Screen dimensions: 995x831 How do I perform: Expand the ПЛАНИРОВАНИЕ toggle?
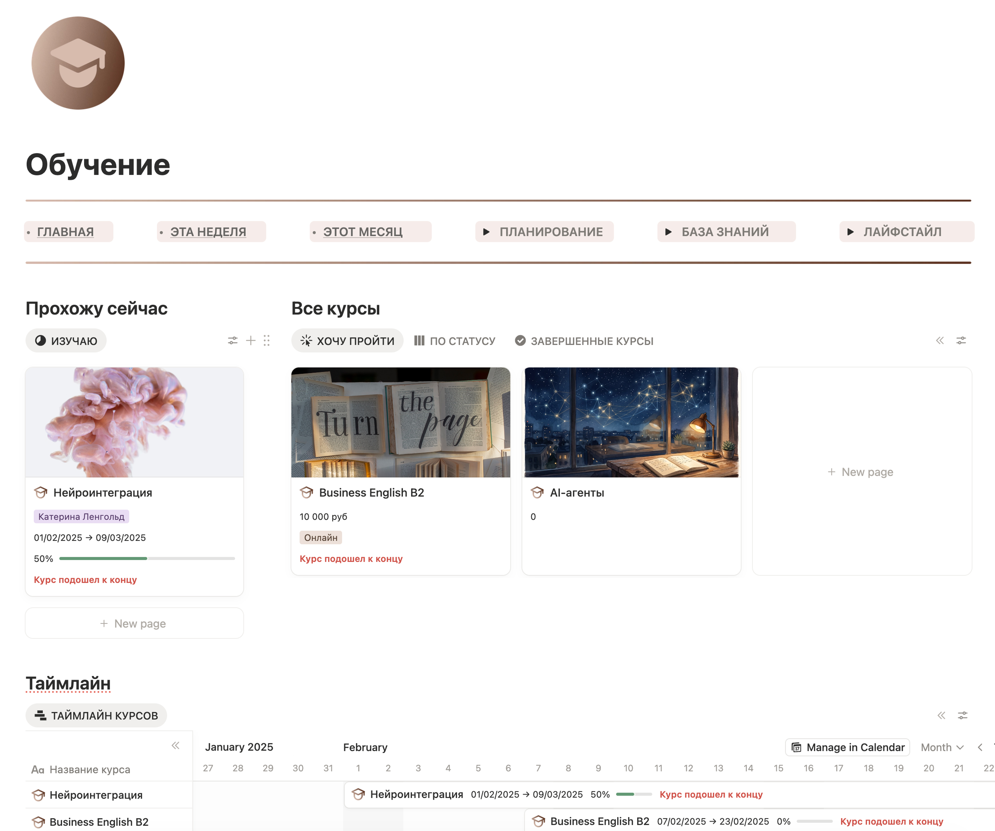tap(486, 232)
